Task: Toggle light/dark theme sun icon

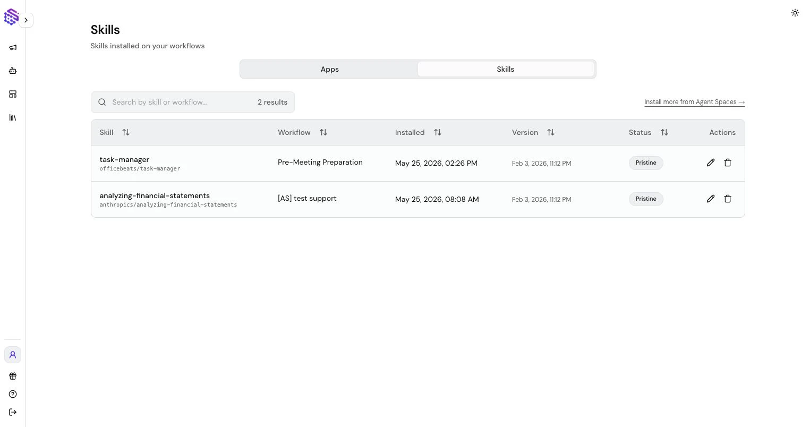Action: (x=795, y=13)
